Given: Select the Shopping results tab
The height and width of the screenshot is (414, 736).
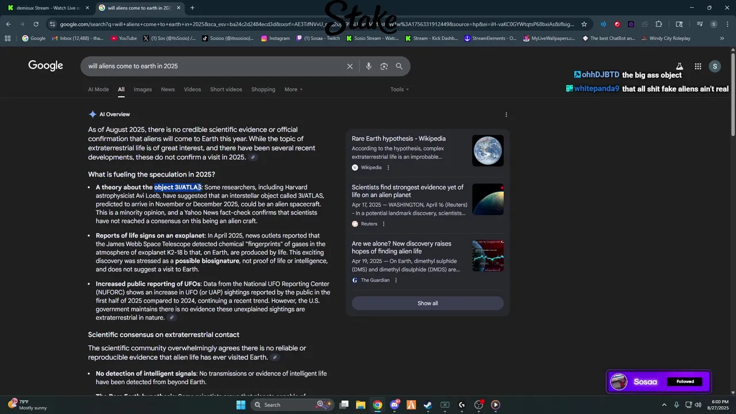Looking at the screenshot, I should [263, 89].
